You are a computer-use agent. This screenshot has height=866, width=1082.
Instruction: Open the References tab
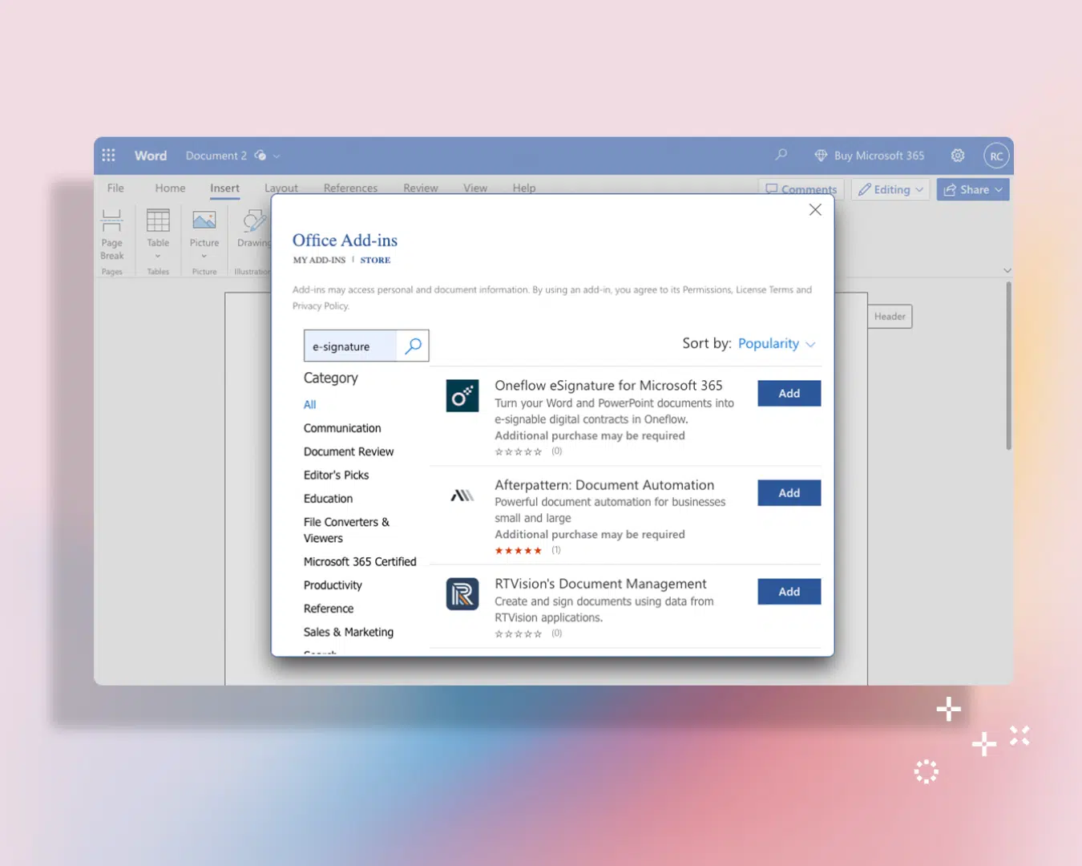pyautogui.click(x=350, y=188)
